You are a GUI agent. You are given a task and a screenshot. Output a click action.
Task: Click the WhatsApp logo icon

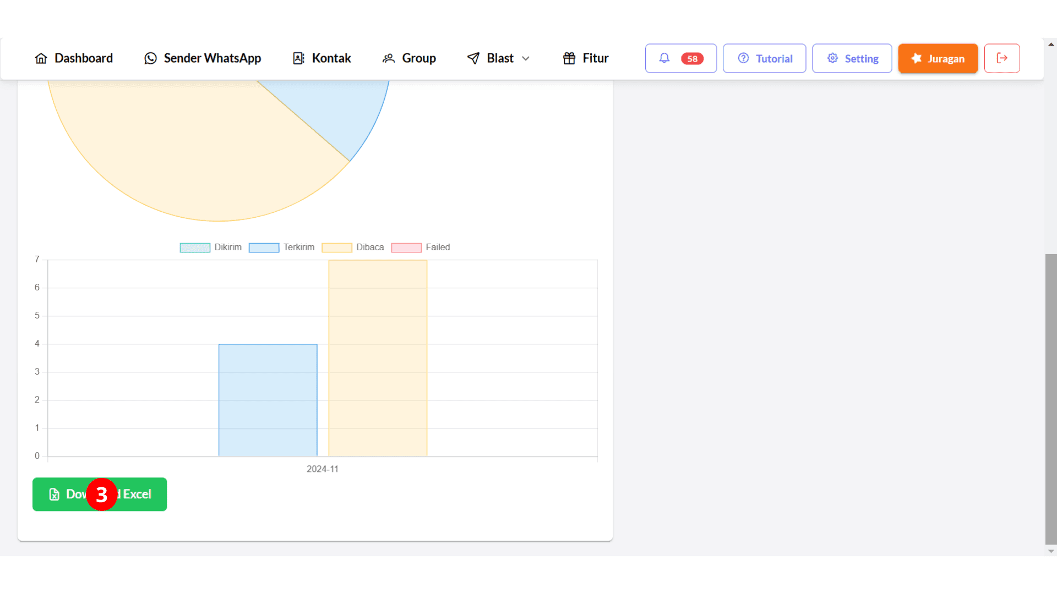pos(150,58)
